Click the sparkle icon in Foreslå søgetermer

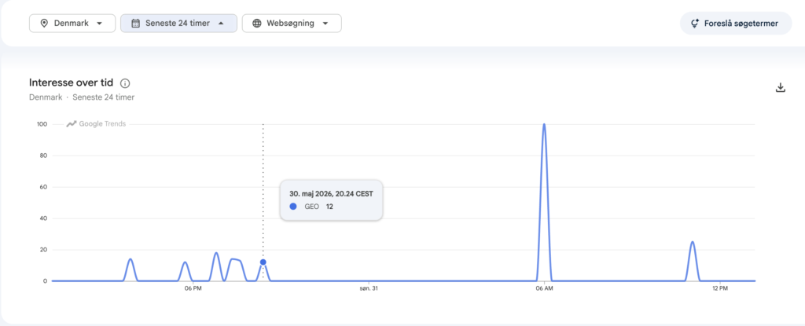point(695,23)
